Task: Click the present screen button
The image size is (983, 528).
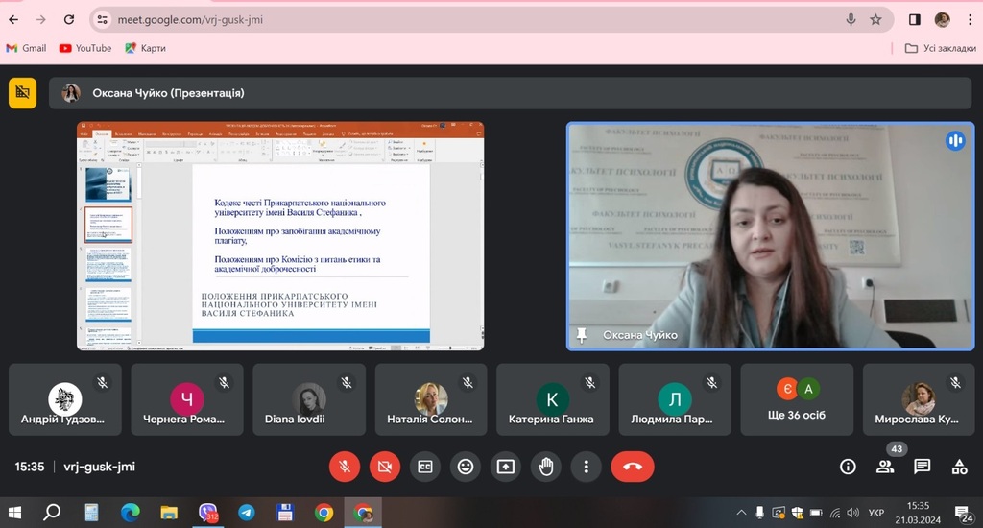Action: [506, 467]
